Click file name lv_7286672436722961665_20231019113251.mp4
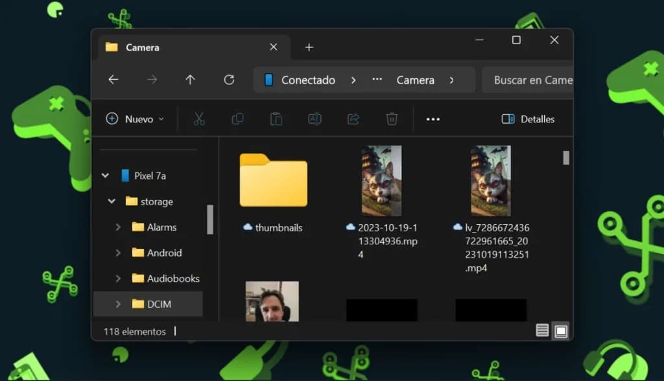This screenshot has width=664, height=381. point(497,248)
